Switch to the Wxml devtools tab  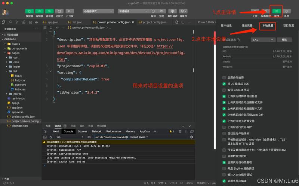[56, 131]
